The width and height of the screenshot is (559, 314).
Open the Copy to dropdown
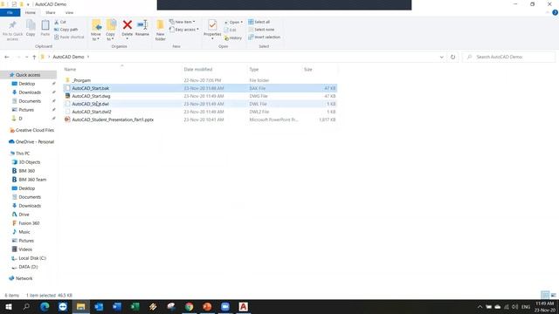[111, 30]
